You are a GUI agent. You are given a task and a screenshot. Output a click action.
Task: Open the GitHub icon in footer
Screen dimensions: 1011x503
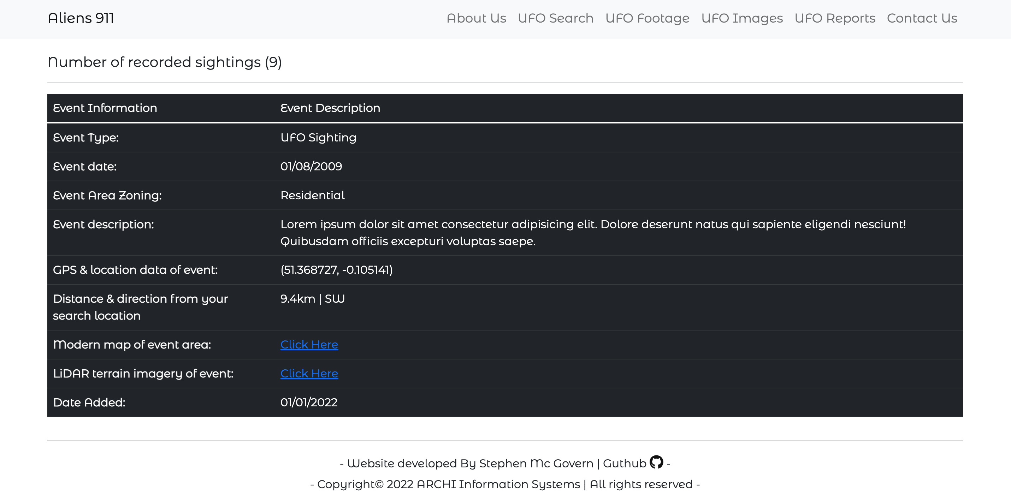point(656,462)
